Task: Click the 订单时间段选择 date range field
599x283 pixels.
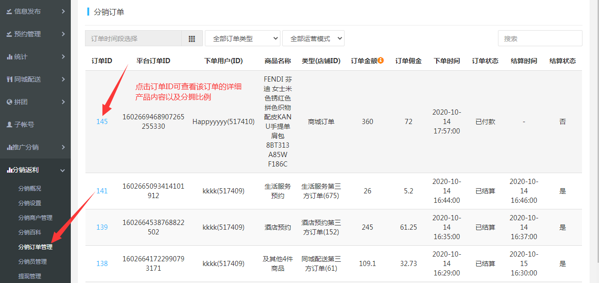Action: tap(133, 39)
